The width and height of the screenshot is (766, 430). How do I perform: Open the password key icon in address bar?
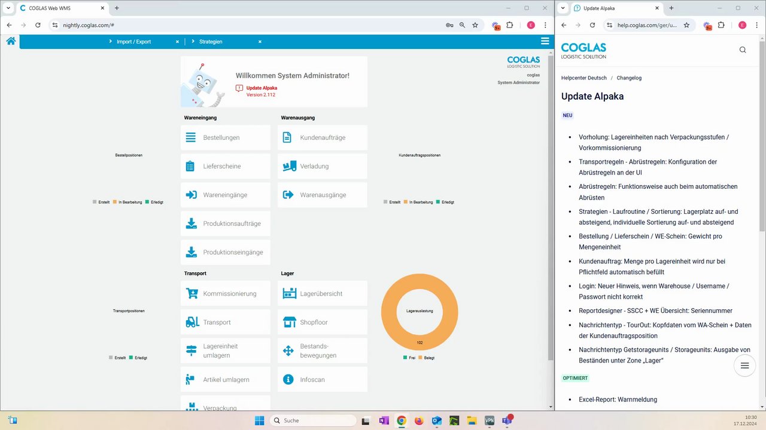449,25
